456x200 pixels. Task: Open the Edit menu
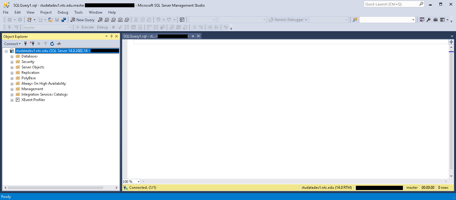pyautogui.click(x=18, y=12)
